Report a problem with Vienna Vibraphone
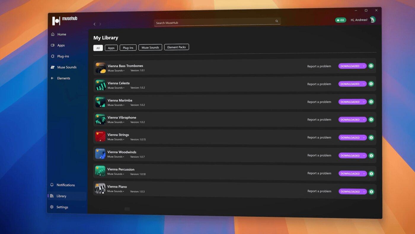415x234 pixels. pos(319,120)
